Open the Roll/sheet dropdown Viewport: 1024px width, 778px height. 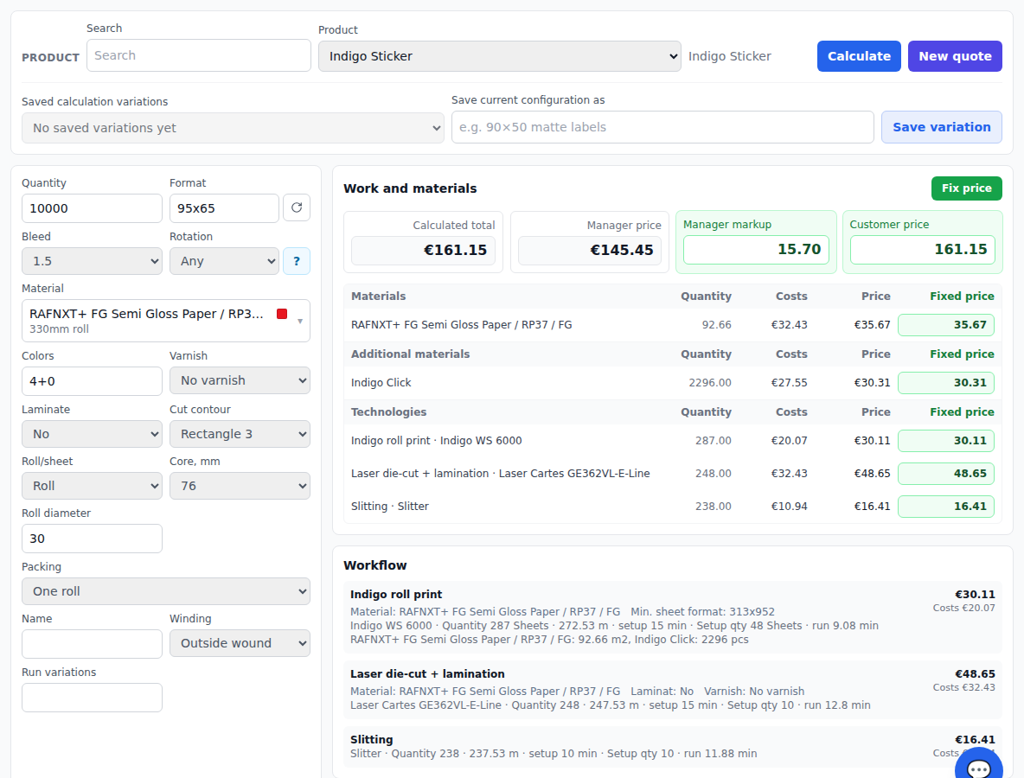[x=92, y=486]
